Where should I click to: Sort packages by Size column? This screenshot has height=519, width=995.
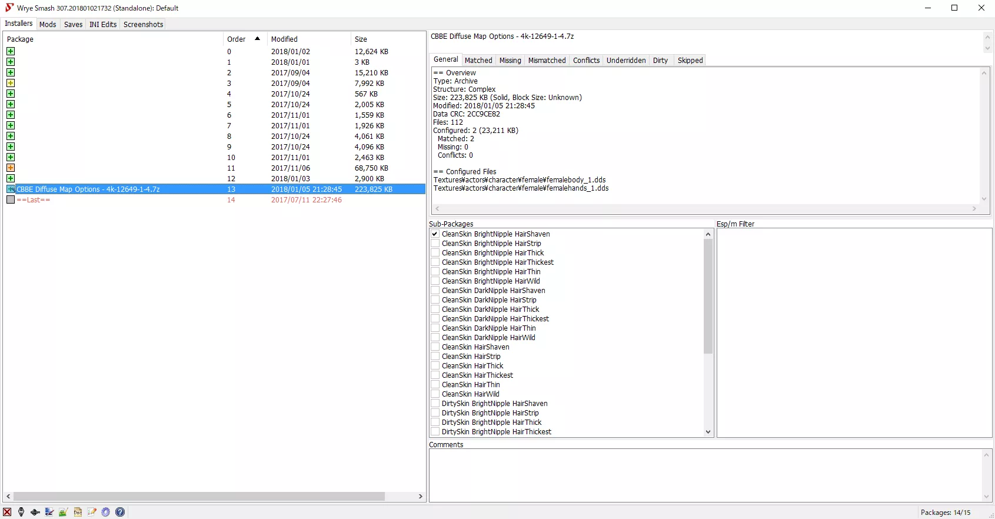pos(388,39)
